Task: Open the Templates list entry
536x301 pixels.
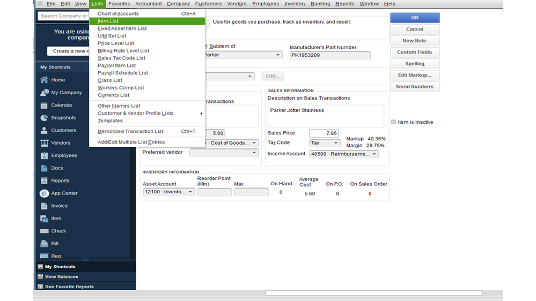Action: point(148,121)
